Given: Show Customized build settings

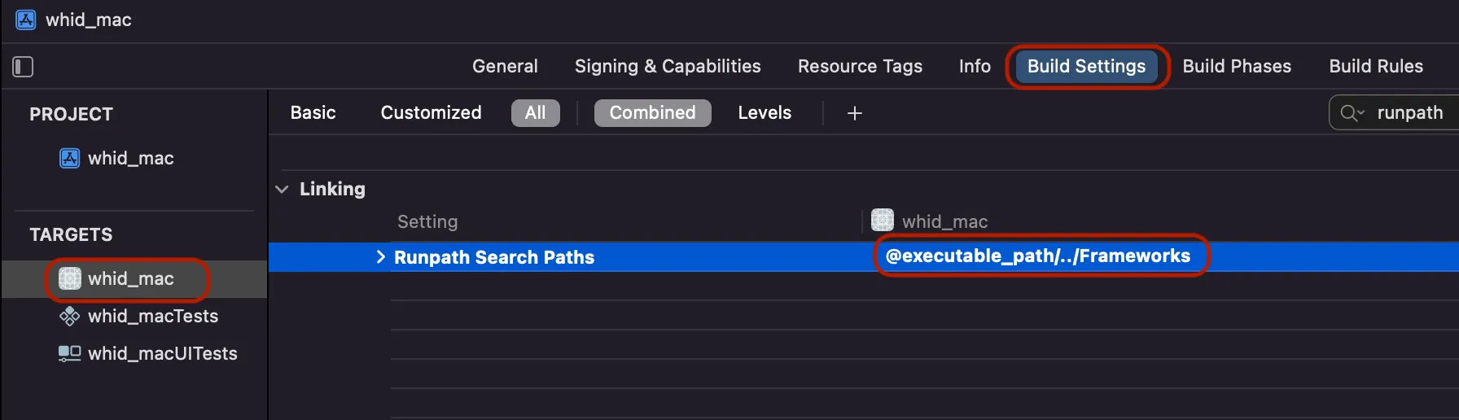Looking at the screenshot, I should pyautogui.click(x=432, y=113).
